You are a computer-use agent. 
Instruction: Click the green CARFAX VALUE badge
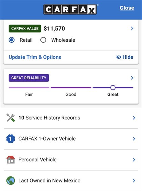tap(25, 29)
